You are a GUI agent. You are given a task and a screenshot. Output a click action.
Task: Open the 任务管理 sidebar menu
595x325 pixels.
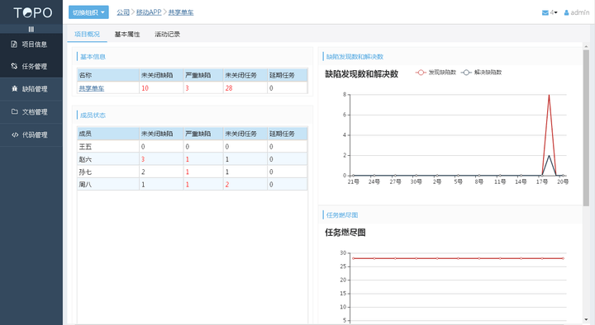click(31, 66)
